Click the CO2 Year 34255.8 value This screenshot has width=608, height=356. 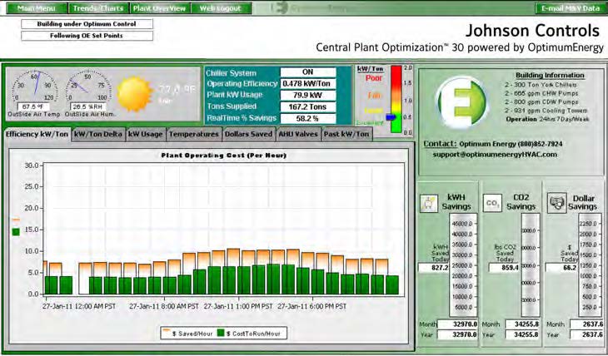[523, 334]
